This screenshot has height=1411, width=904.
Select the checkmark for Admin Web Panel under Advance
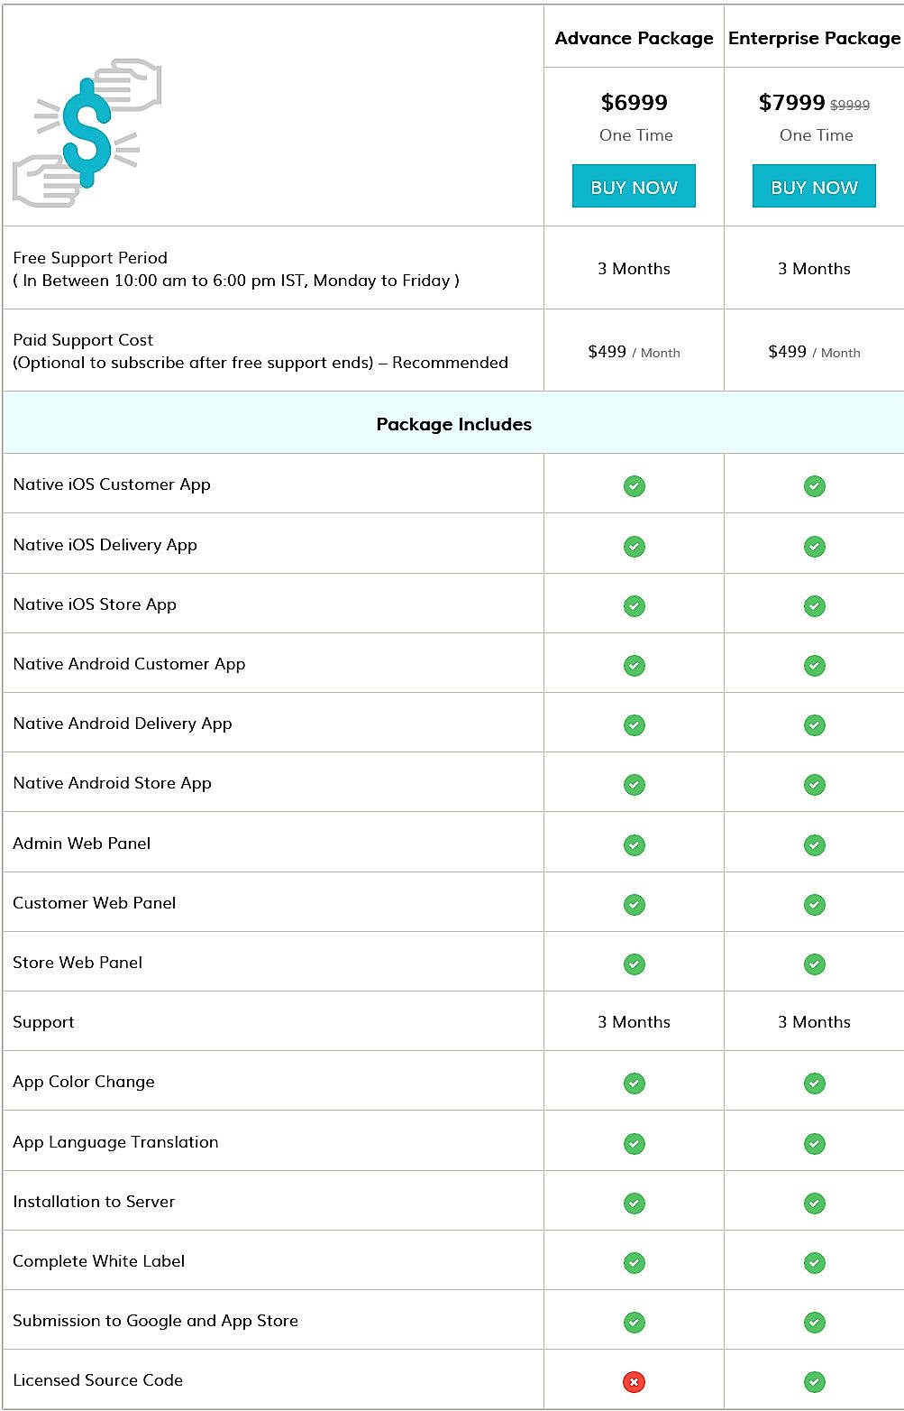pyautogui.click(x=634, y=844)
